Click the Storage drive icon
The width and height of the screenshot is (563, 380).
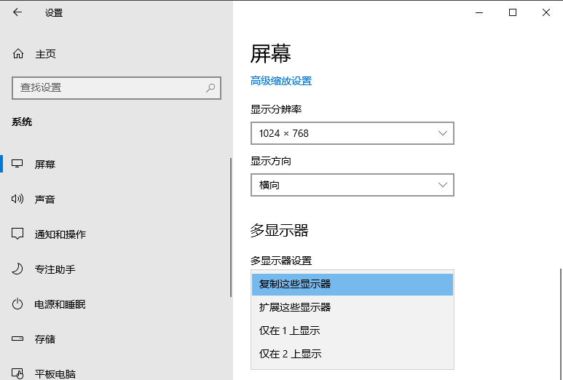click(x=18, y=339)
